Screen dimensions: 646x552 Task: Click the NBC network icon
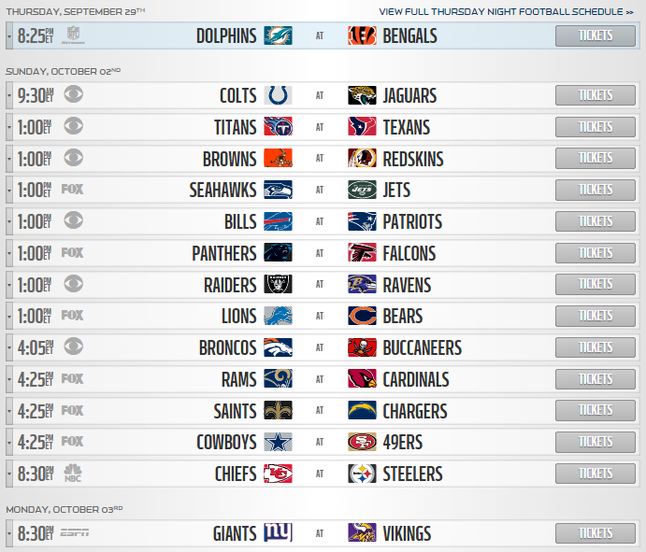tap(73, 474)
